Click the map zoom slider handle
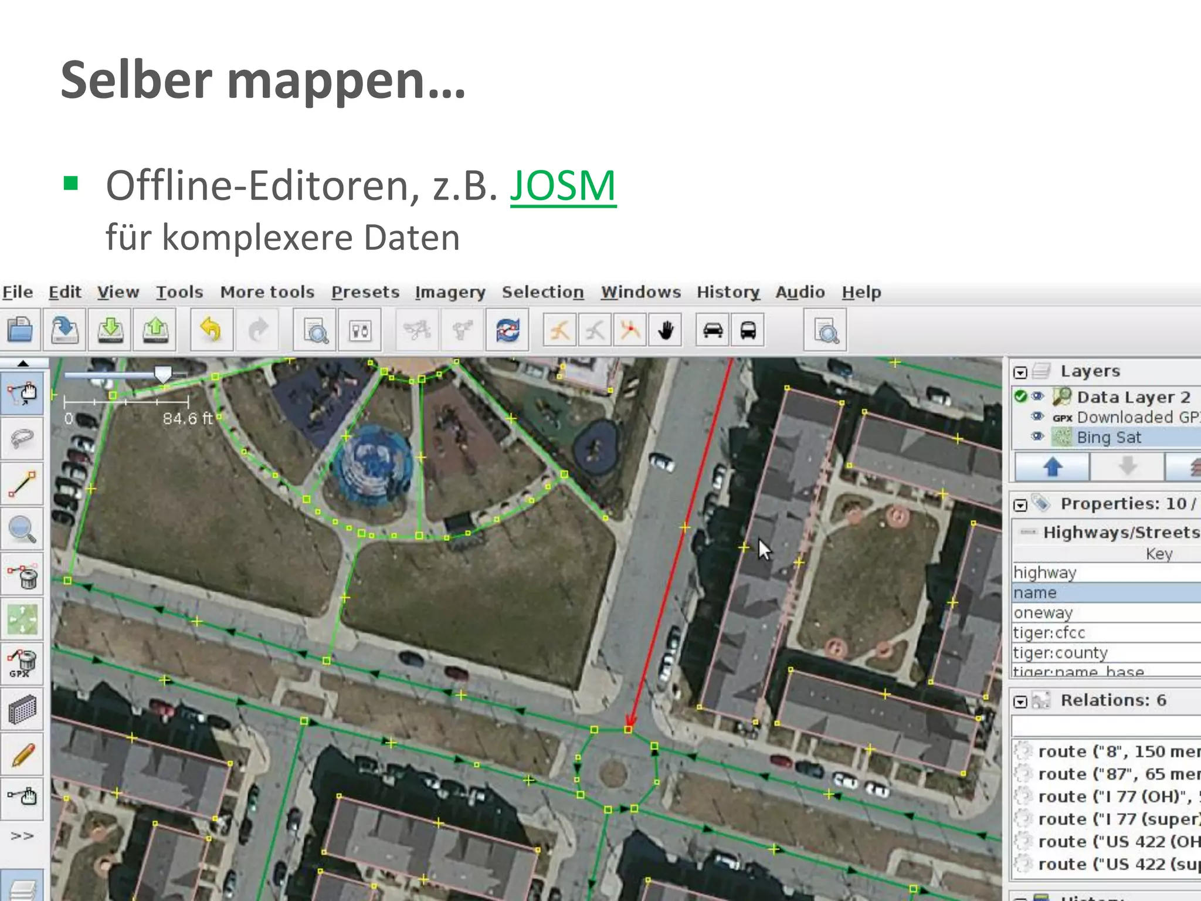This screenshot has height=901, width=1201. tap(162, 374)
